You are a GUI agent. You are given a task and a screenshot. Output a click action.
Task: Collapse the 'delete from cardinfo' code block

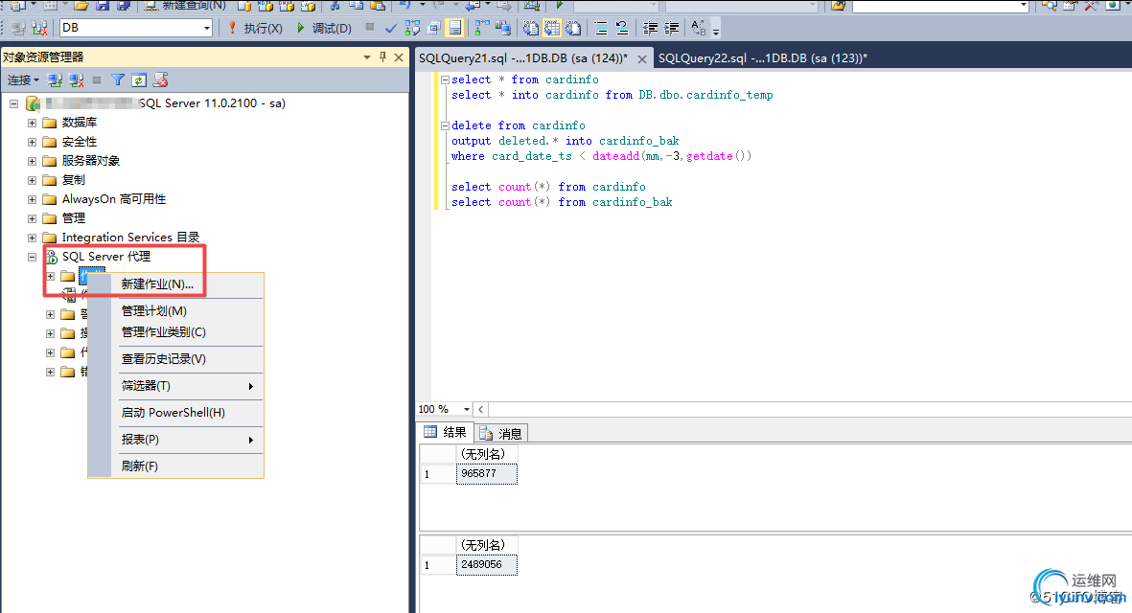(x=445, y=126)
